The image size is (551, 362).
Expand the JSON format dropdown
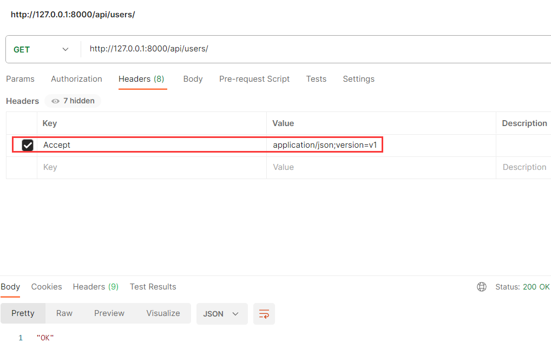click(x=222, y=314)
